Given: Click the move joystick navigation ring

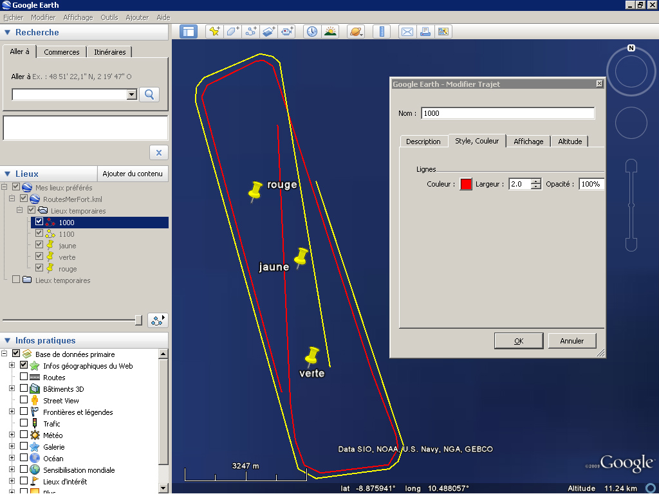Looking at the screenshot, I should pos(631,123).
